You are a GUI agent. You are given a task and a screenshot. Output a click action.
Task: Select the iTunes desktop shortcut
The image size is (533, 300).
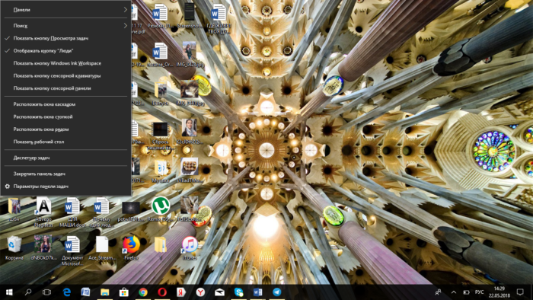point(190,248)
